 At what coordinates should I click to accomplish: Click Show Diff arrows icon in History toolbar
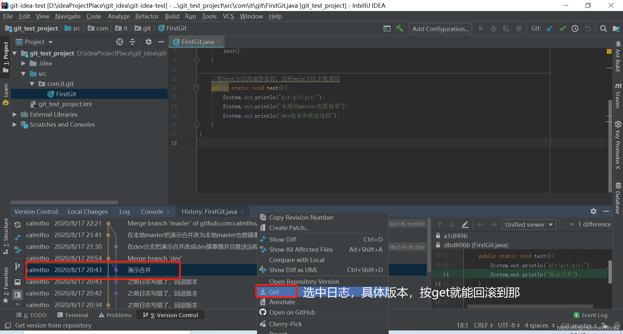point(18,237)
